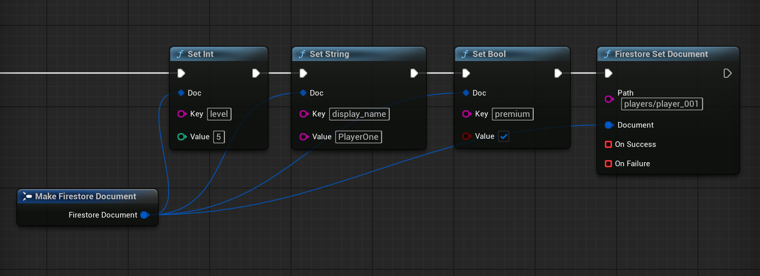Screen dimensions: 760x276
Task: Click the Set Int execution input pin
Action: coord(181,73)
